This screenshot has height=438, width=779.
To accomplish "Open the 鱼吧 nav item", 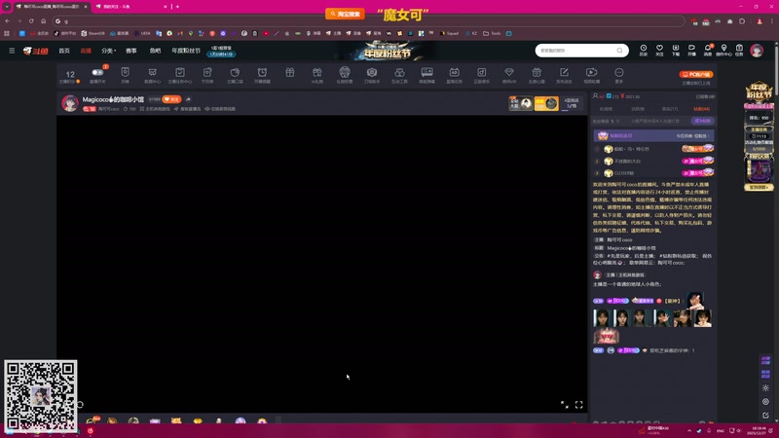I will point(155,51).
